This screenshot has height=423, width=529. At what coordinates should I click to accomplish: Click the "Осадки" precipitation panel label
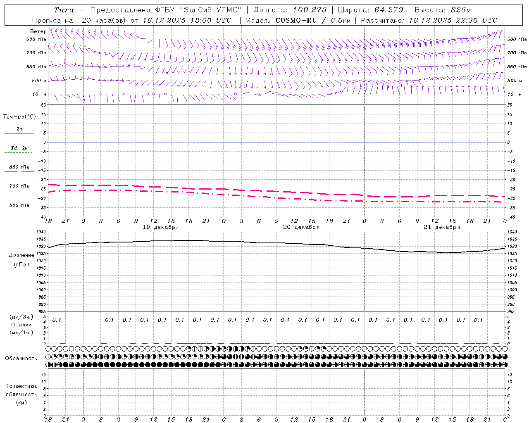21,325
